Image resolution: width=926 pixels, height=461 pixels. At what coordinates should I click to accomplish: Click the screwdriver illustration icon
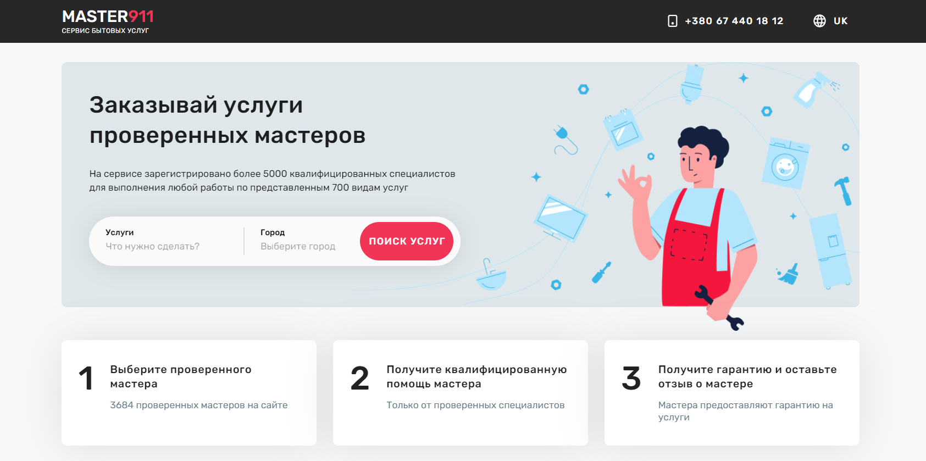pos(601,272)
